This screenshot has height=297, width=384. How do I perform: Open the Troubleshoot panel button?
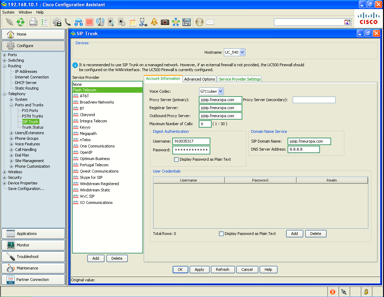pos(33,257)
